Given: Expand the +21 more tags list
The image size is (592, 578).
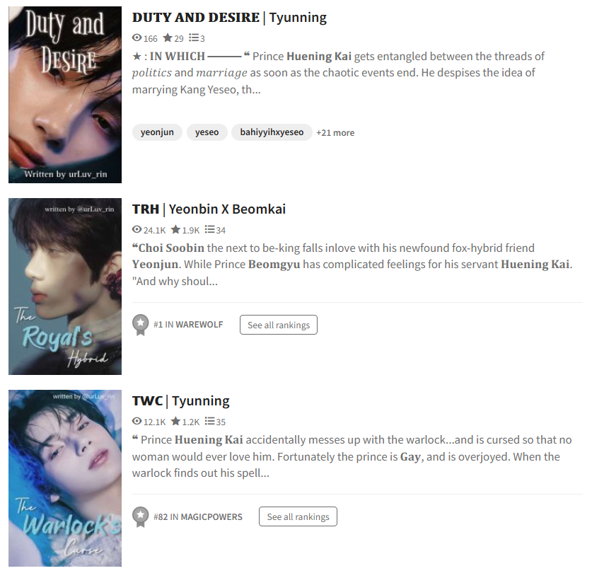Looking at the screenshot, I should (x=335, y=133).
